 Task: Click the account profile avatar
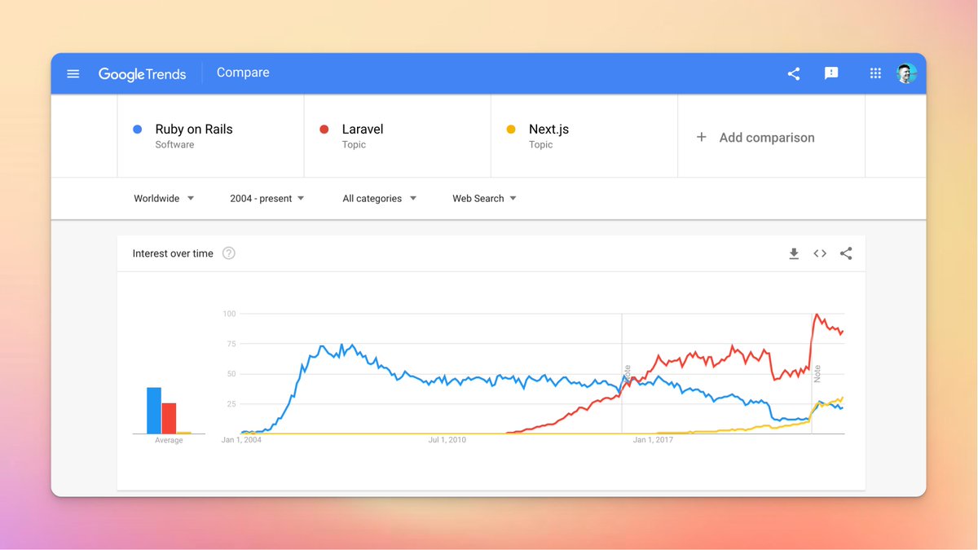[906, 73]
